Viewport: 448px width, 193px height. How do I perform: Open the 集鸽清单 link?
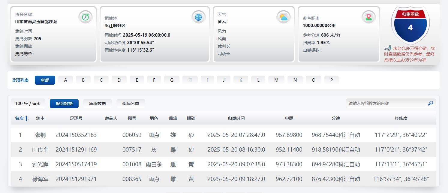click(23, 54)
